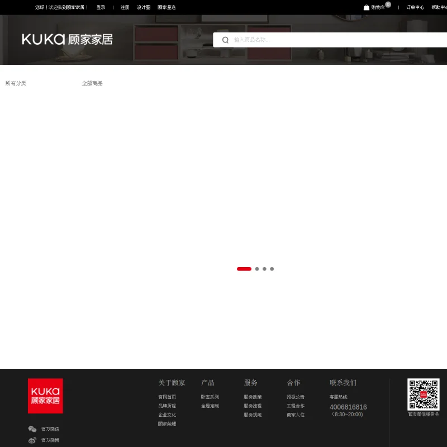447x447 pixels.
Task: Click the hotline number 4006816816
Action: click(348, 407)
